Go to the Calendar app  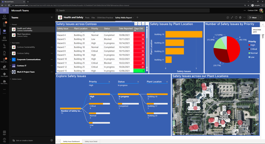[5, 39]
